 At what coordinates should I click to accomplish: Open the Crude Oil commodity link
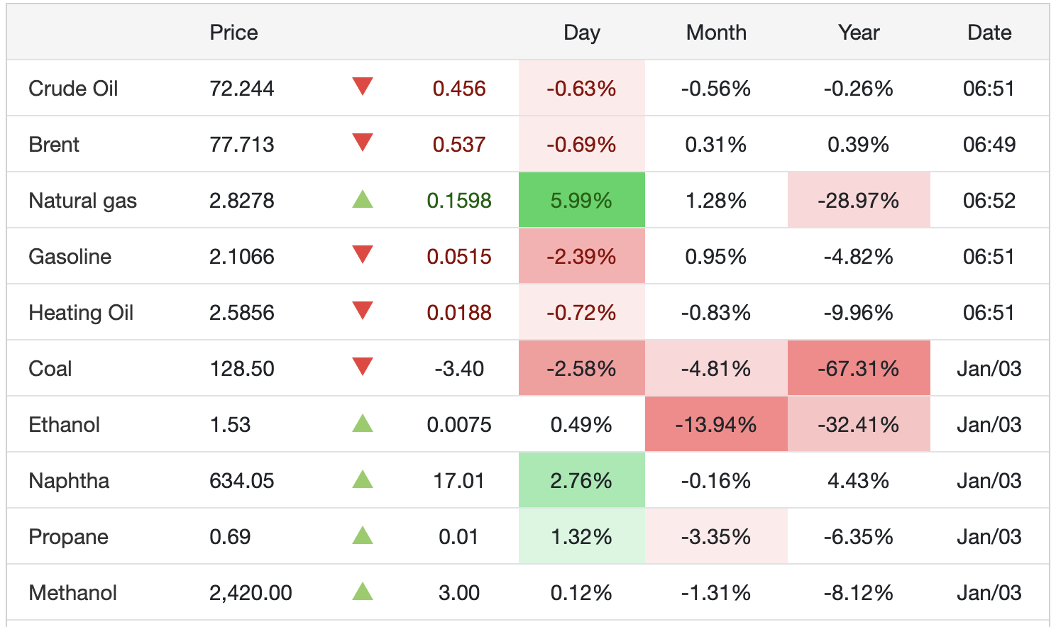73,89
